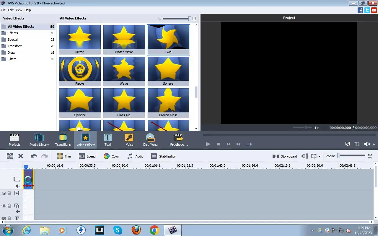378x236 pixels.
Task: Select All Video Effects category
Action: click(28, 27)
